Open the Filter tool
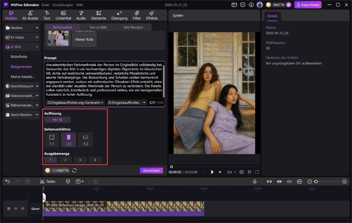Image resolution: width=352 pixels, height=223 pixels. [136, 15]
